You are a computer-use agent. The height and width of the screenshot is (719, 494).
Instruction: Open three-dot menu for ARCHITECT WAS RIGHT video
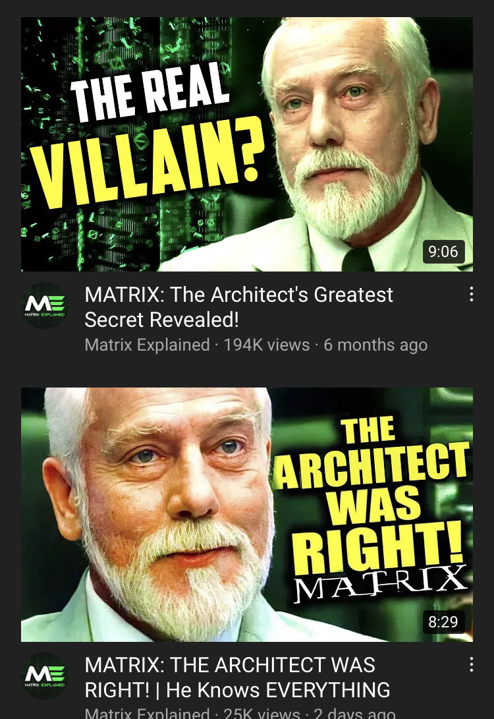pos(471,665)
